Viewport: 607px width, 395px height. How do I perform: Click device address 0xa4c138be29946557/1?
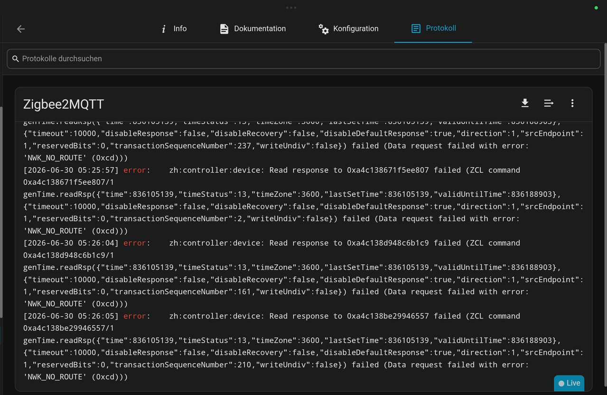click(x=69, y=328)
